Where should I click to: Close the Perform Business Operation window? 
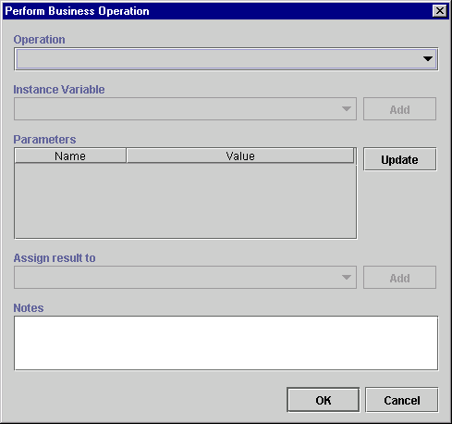440,11
